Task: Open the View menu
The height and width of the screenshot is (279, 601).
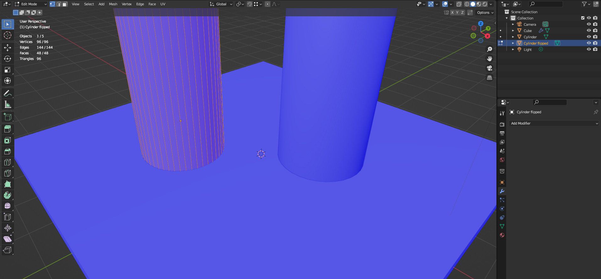Action: pos(75,4)
